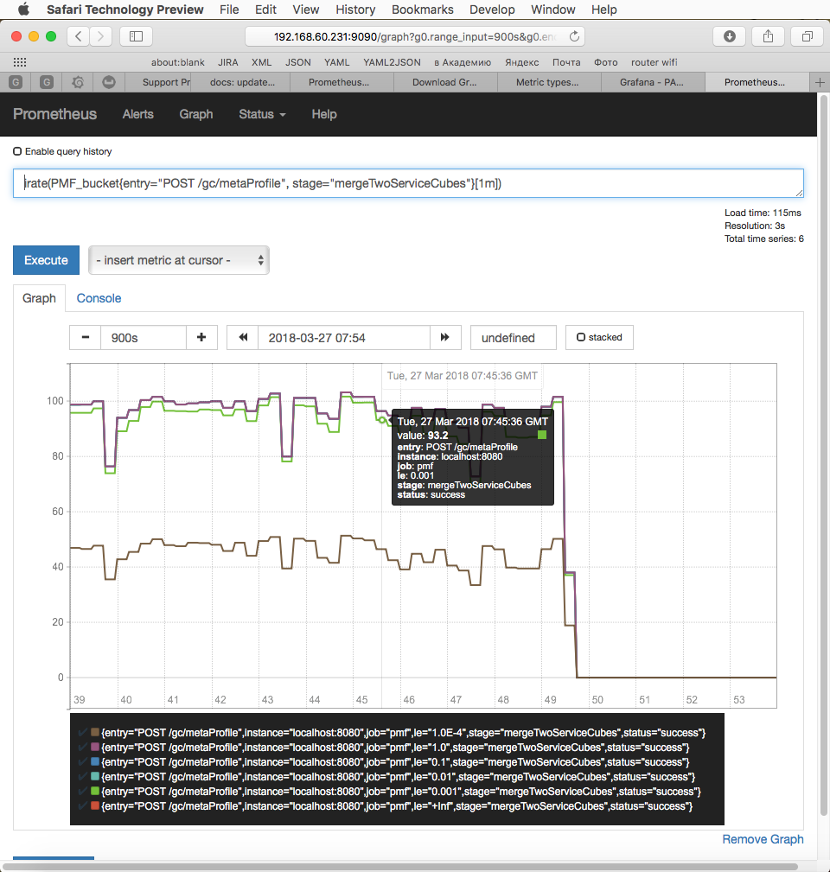Open the History menu
Screen dimensions: 830x872
tap(355, 10)
